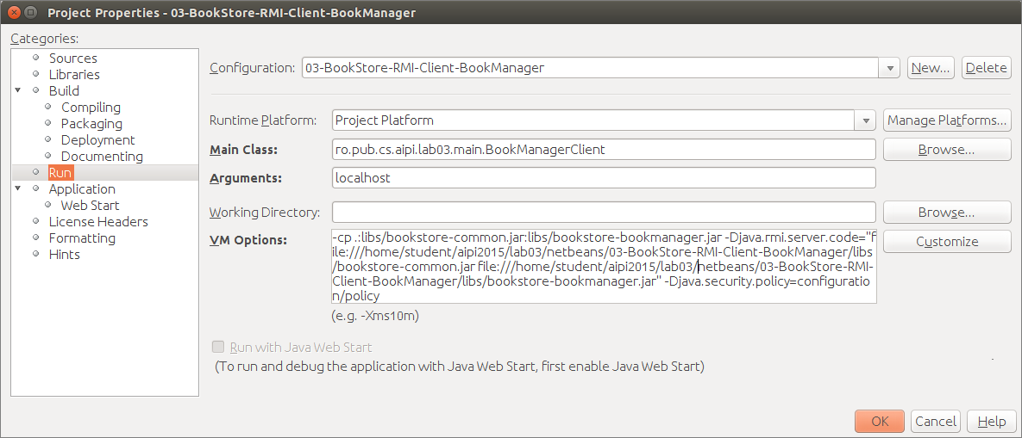
Task: Click the Runtime Platform combo box
Action: pyautogui.click(x=604, y=120)
